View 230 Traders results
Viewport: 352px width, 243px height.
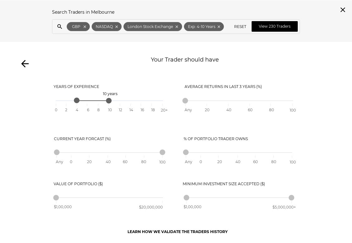[275, 26]
